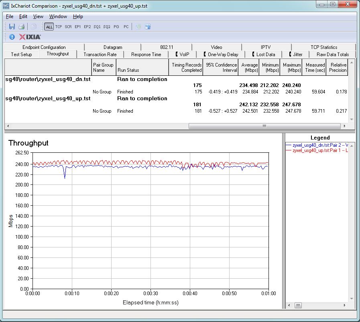Click the Maximum (Mbps) column header

291,67
